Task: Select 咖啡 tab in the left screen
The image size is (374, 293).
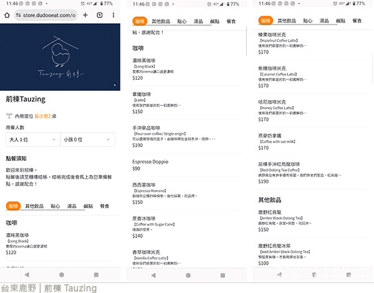Action: (13, 206)
